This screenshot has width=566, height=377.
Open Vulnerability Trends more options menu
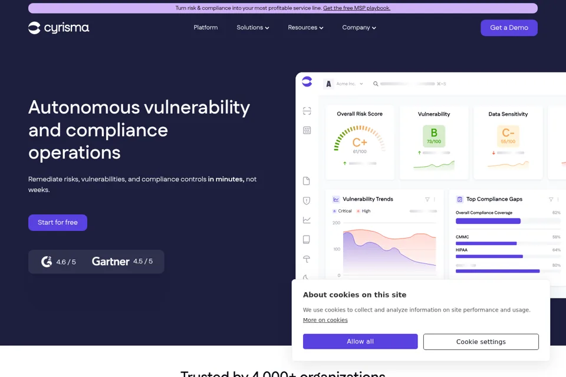(435, 199)
